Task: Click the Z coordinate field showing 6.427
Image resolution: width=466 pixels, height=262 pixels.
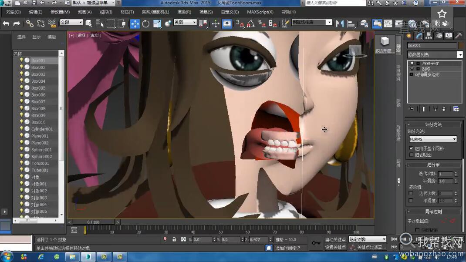Action: pos(258,239)
